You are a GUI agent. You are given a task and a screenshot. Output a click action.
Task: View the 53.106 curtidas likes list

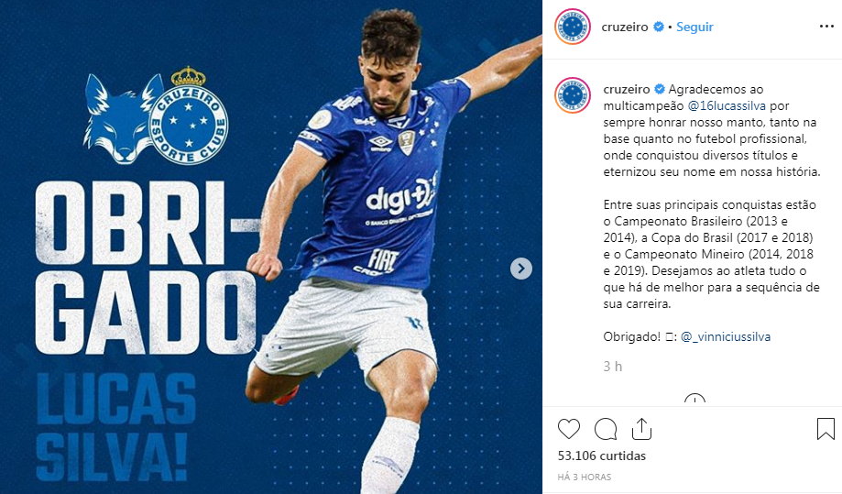point(601,456)
